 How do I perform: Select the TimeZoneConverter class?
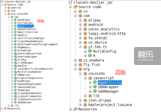(30, 99)
